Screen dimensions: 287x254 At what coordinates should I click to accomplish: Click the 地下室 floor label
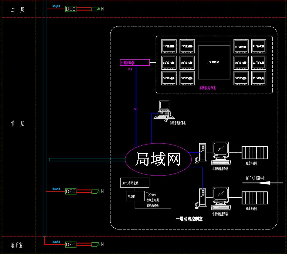[17, 245]
